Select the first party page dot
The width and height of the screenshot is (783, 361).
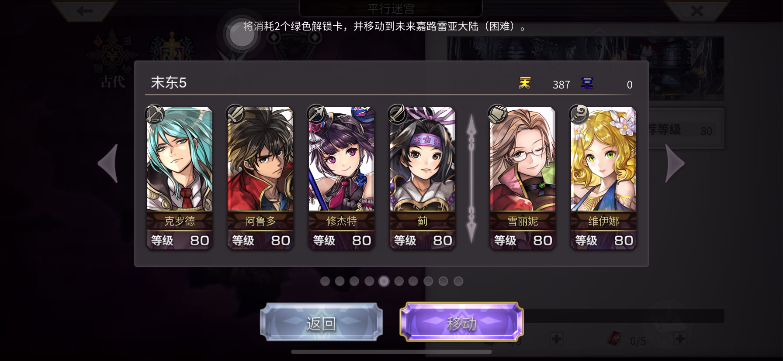tap(325, 281)
